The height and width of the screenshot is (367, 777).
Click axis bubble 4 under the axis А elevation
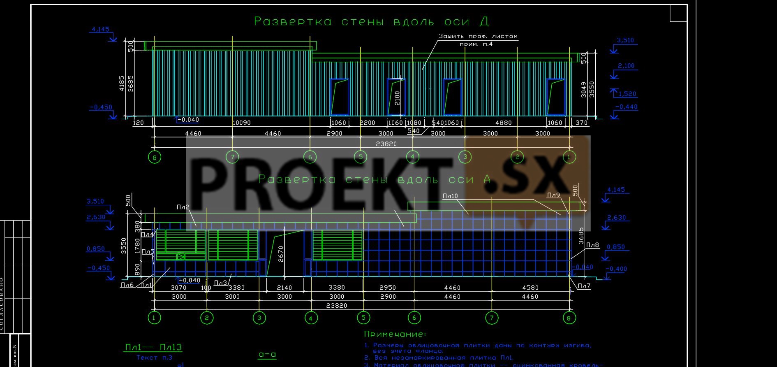[311, 318]
